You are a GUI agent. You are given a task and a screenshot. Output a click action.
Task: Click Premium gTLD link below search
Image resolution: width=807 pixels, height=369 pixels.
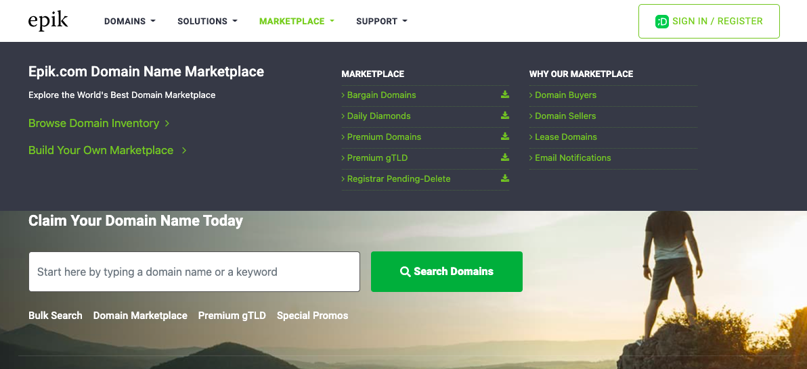pyautogui.click(x=232, y=316)
